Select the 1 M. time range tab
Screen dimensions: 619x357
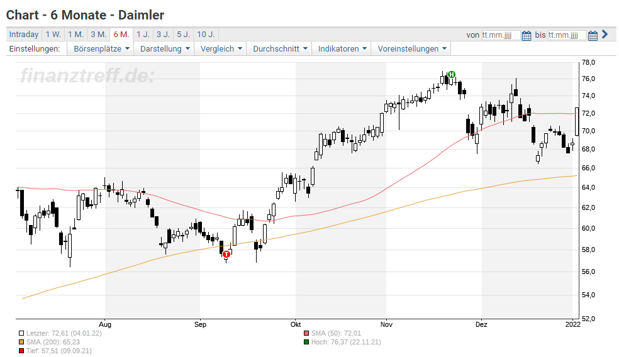point(75,35)
